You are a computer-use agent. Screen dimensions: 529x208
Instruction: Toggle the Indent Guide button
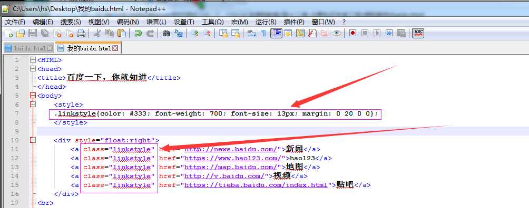point(276,33)
